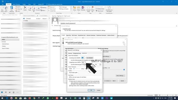Expand More respond options dropdown
This screenshot has height=100, width=178.
click(x=43, y=11)
